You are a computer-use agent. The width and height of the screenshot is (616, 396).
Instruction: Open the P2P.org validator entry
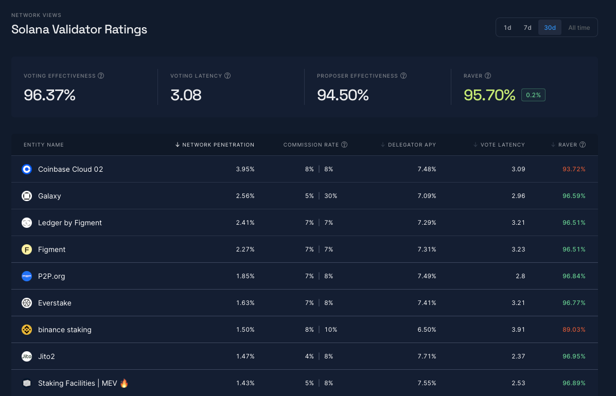pyautogui.click(x=51, y=276)
